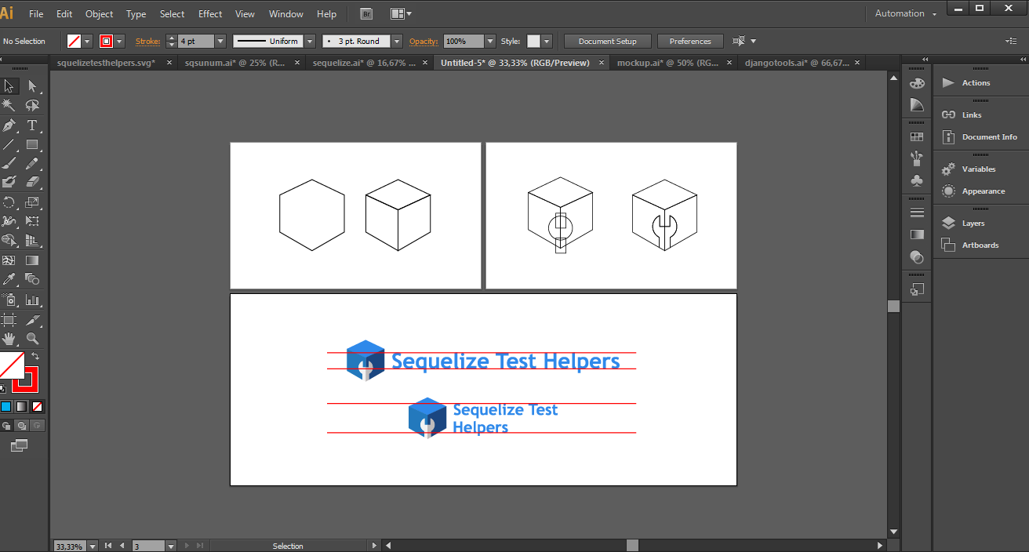This screenshot has width=1029, height=552.
Task: Set paint mode to Gradient
Action: click(22, 406)
